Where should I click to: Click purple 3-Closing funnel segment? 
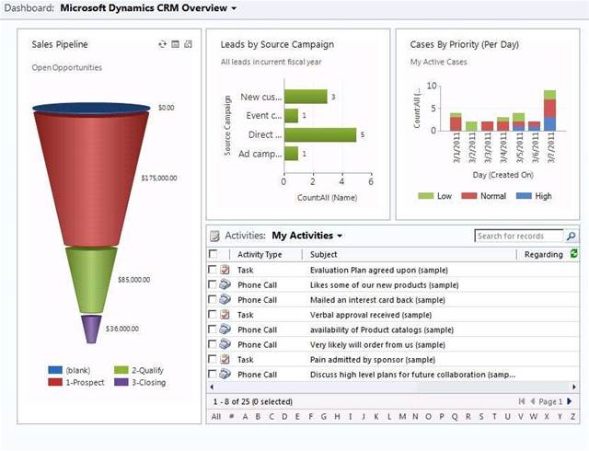click(91, 330)
